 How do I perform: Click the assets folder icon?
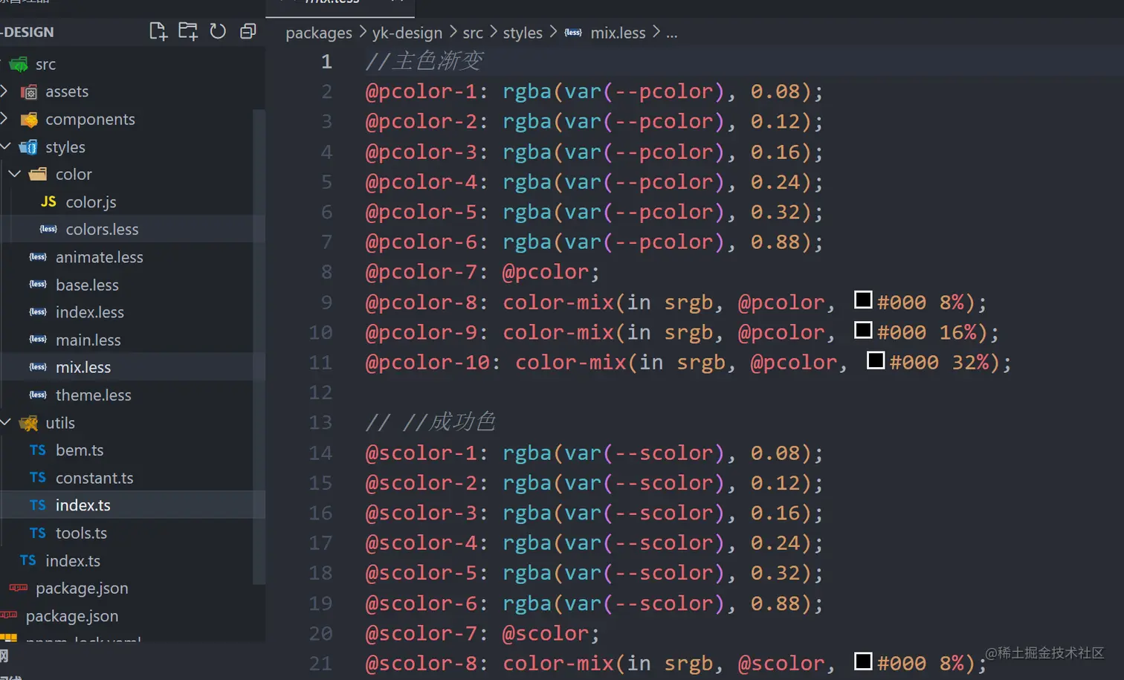click(29, 92)
